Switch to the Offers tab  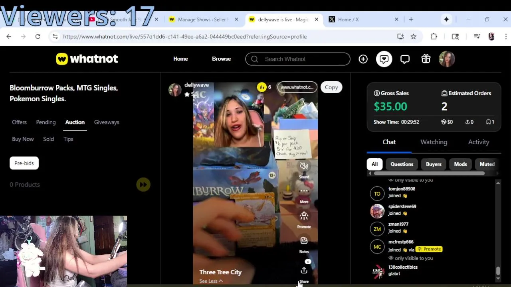(19, 122)
